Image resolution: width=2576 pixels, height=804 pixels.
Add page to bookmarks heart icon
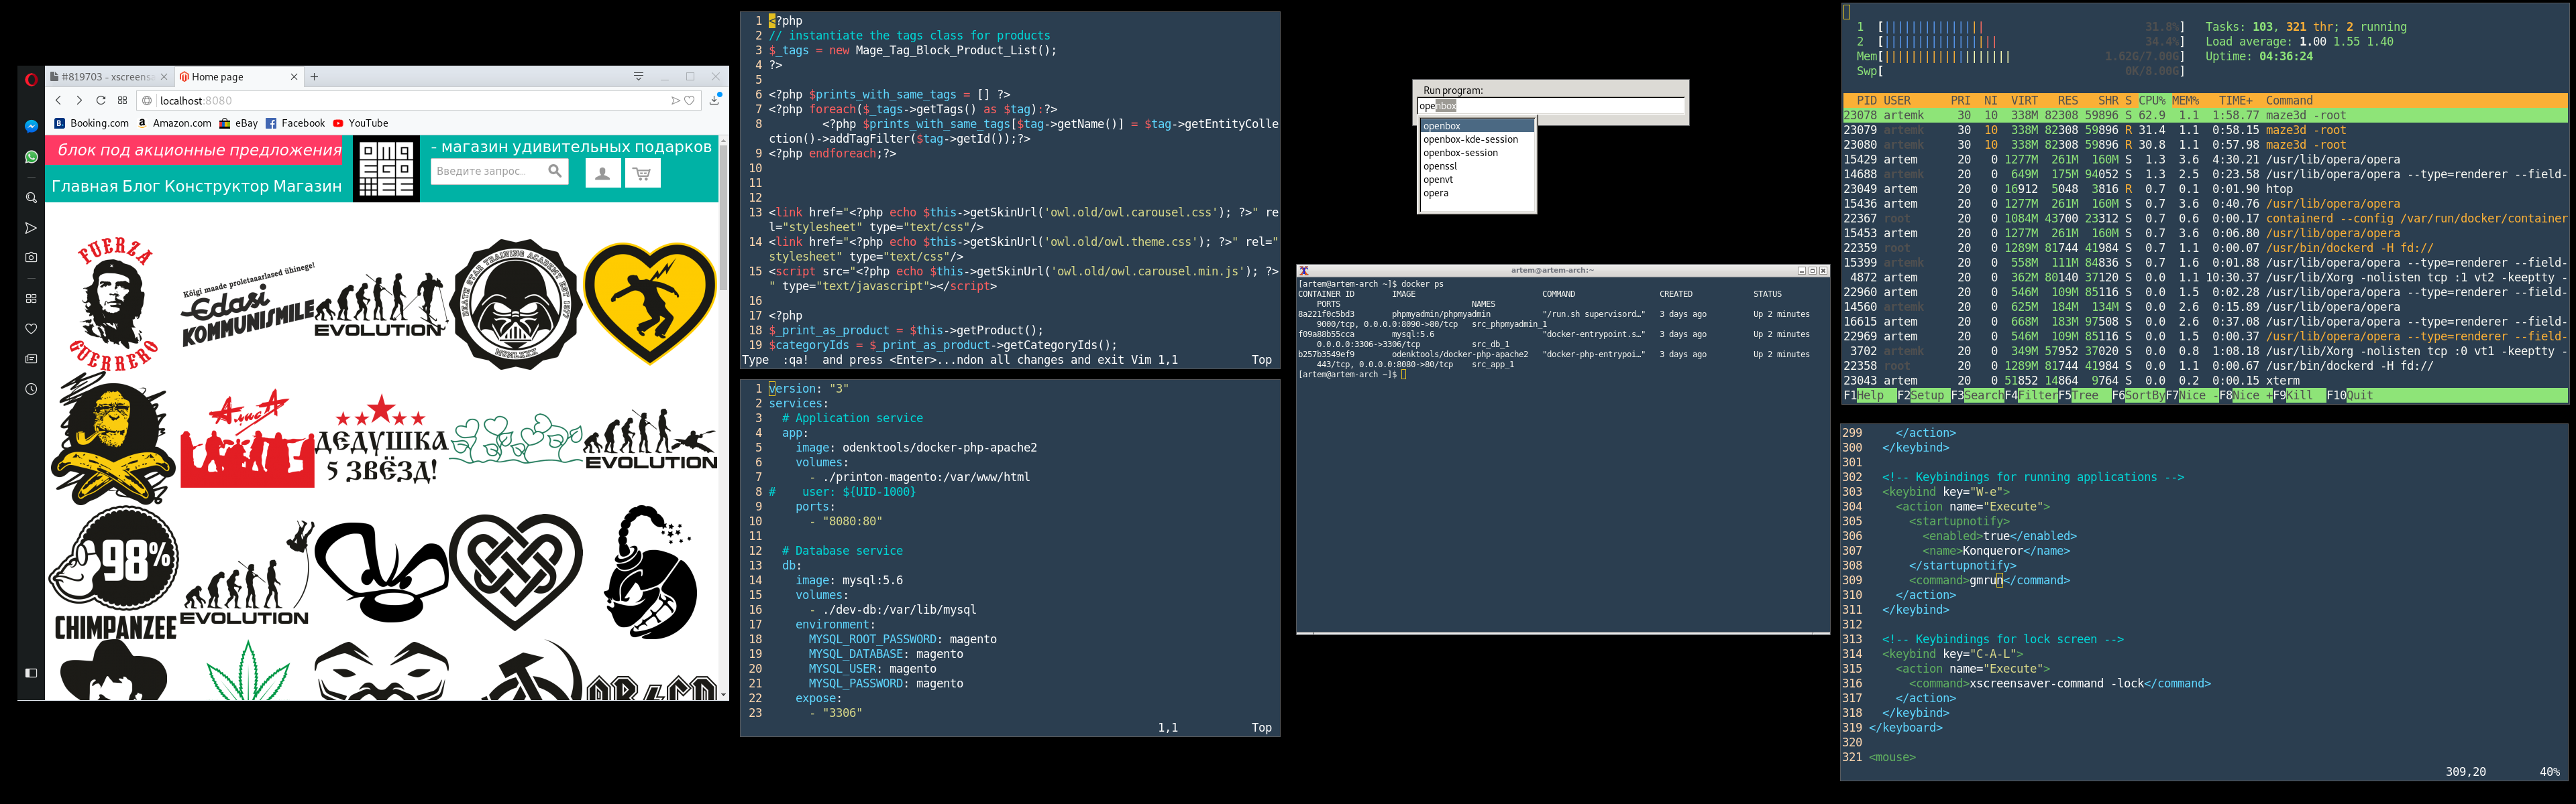pos(689,101)
